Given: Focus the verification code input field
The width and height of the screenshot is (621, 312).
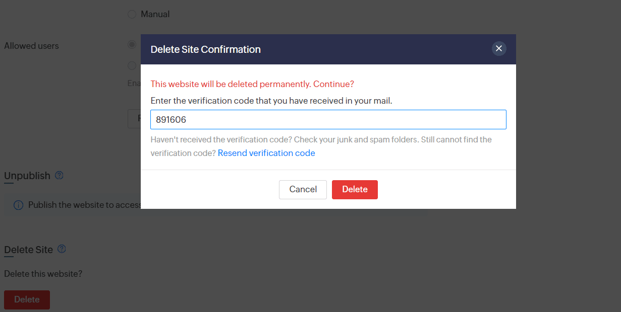Looking at the screenshot, I should coord(328,120).
